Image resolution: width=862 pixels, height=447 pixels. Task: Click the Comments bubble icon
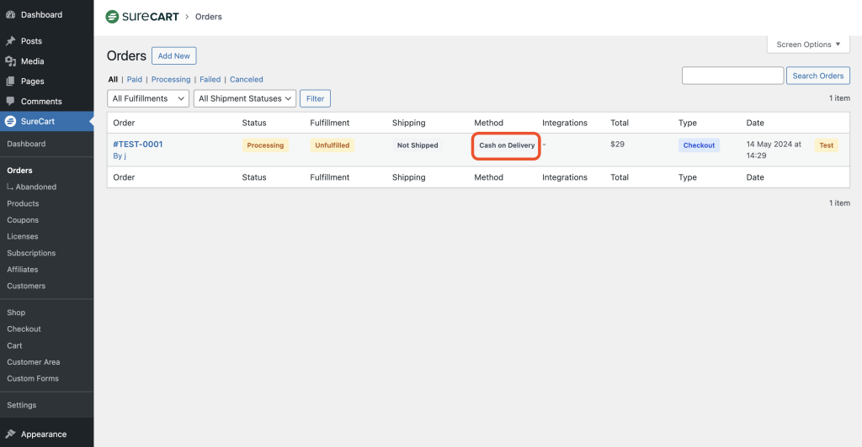(x=10, y=102)
